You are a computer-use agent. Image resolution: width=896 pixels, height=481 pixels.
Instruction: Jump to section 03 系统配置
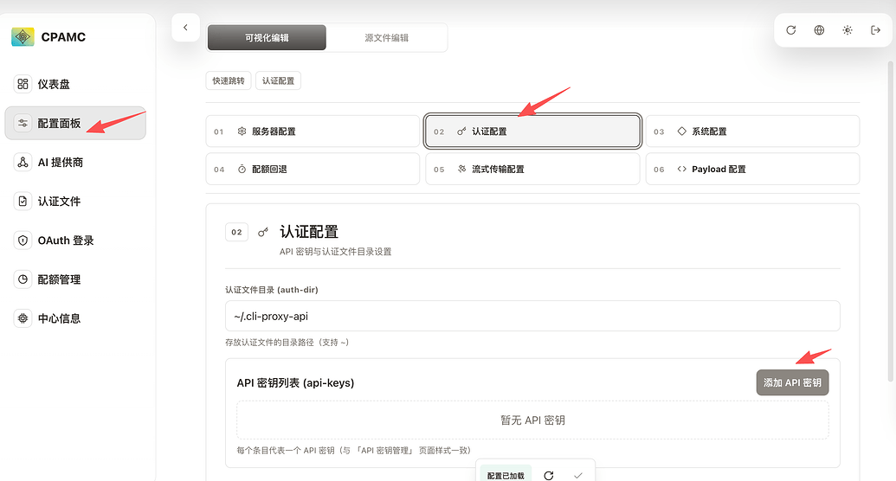click(x=752, y=131)
